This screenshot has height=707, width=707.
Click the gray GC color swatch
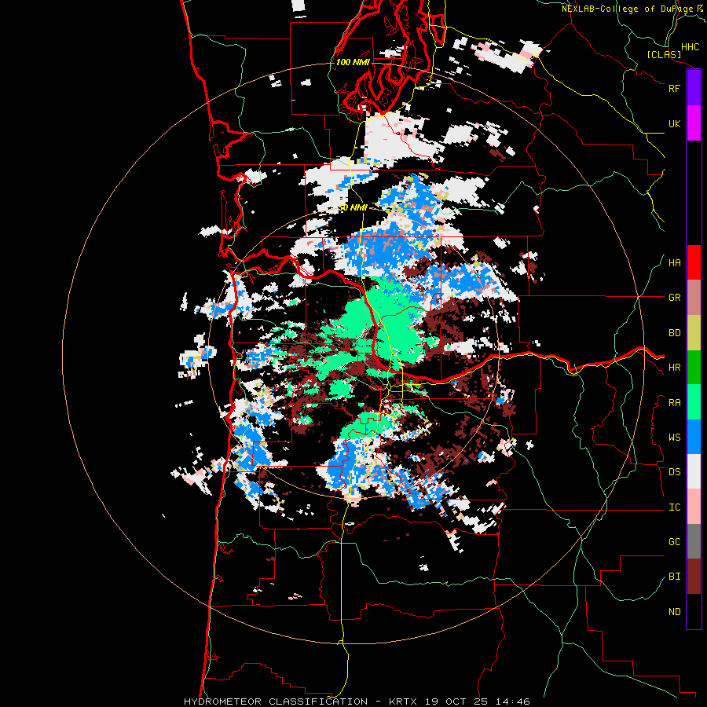point(694,541)
